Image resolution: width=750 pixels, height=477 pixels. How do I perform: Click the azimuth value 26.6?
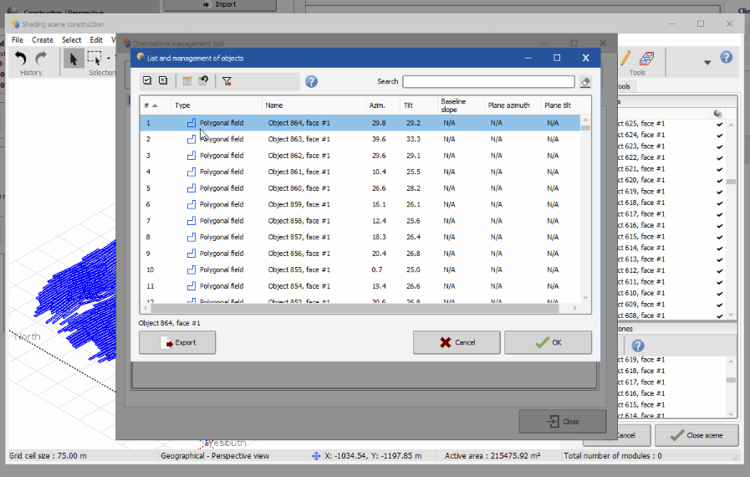379,188
